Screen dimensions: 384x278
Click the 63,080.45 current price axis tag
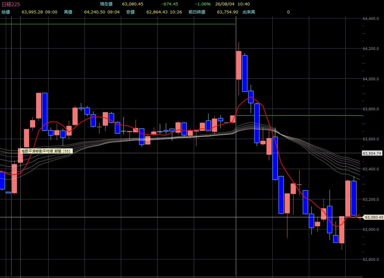373,217
